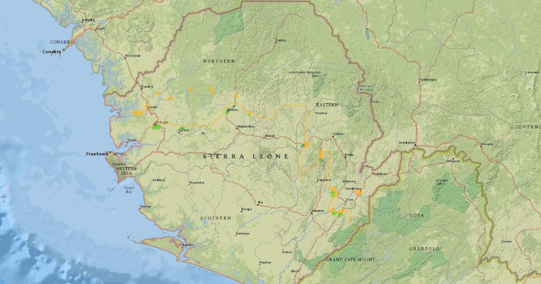The image size is (541, 284).
Task: Select the Magburaka town label
Action: click(246, 127)
